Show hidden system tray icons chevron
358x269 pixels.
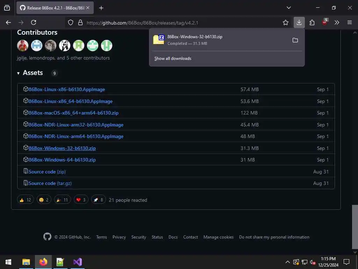coord(288,262)
